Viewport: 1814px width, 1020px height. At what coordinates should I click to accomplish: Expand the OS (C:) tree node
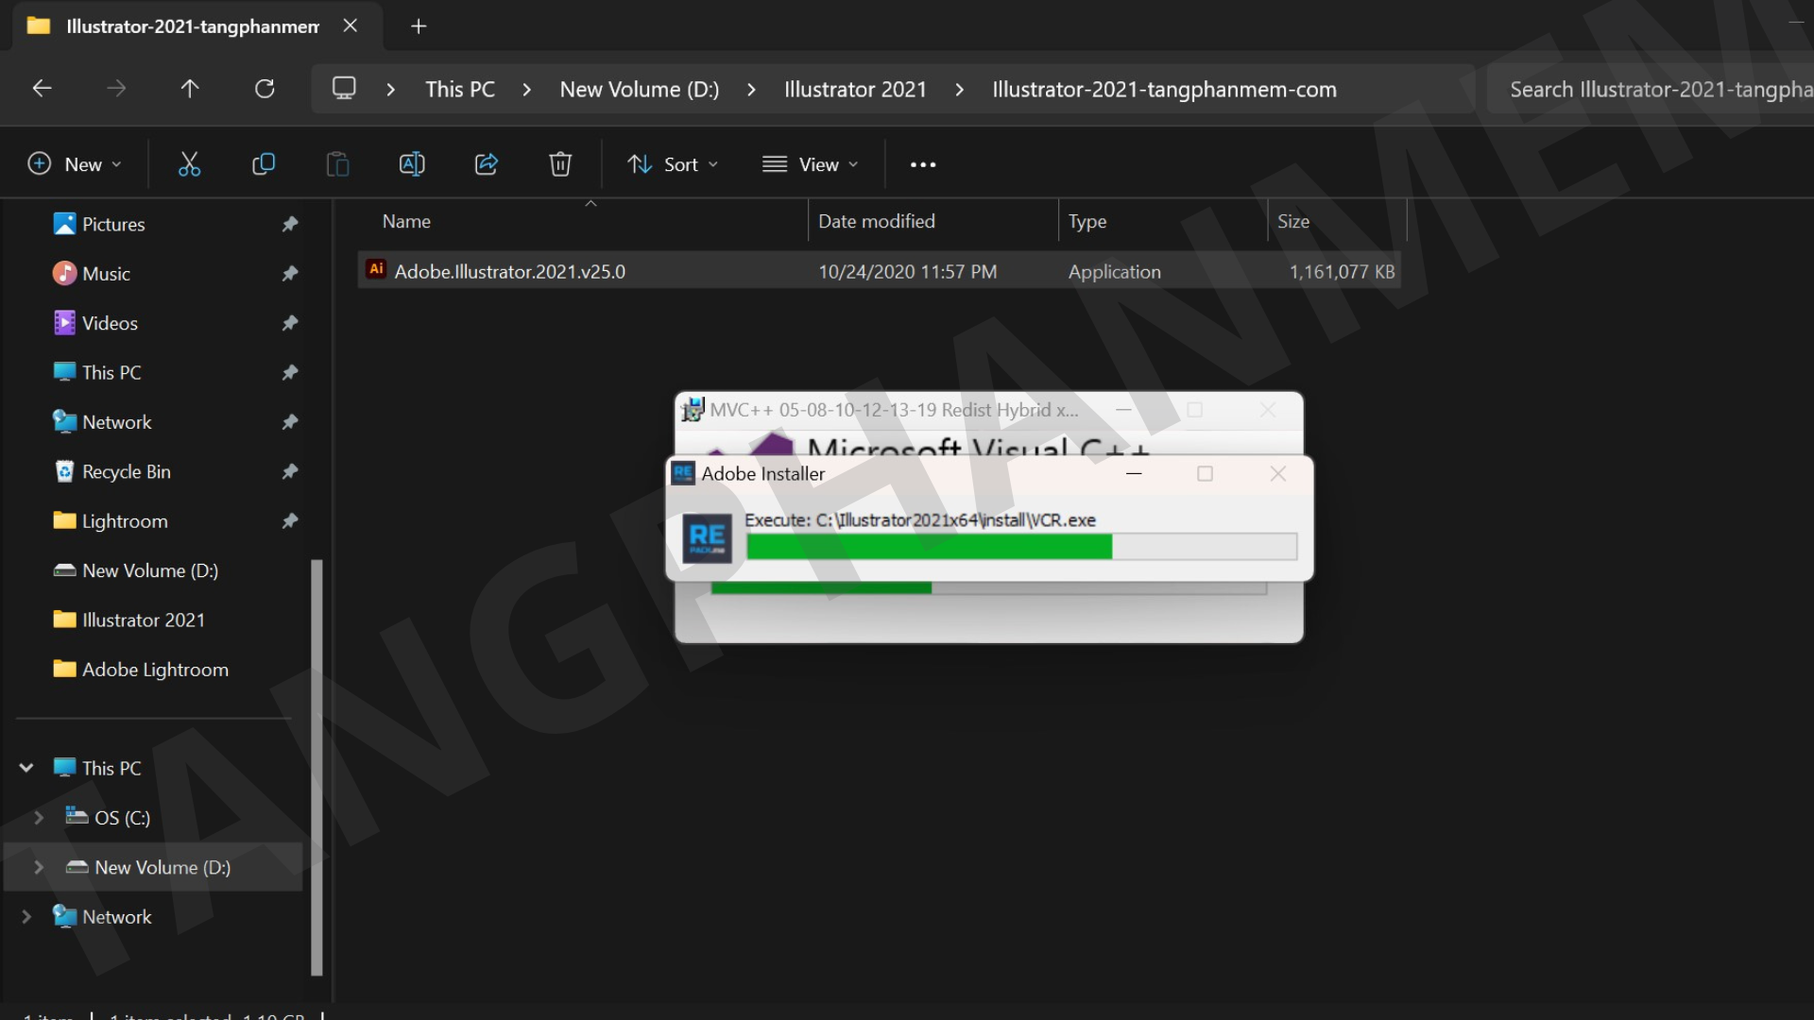[x=39, y=818]
